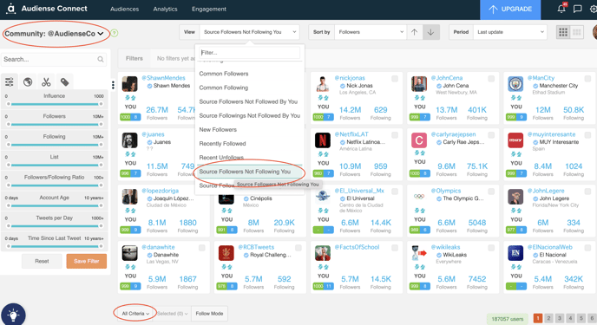
Task: Open the Olympics rings avatar
Action: 419,197
